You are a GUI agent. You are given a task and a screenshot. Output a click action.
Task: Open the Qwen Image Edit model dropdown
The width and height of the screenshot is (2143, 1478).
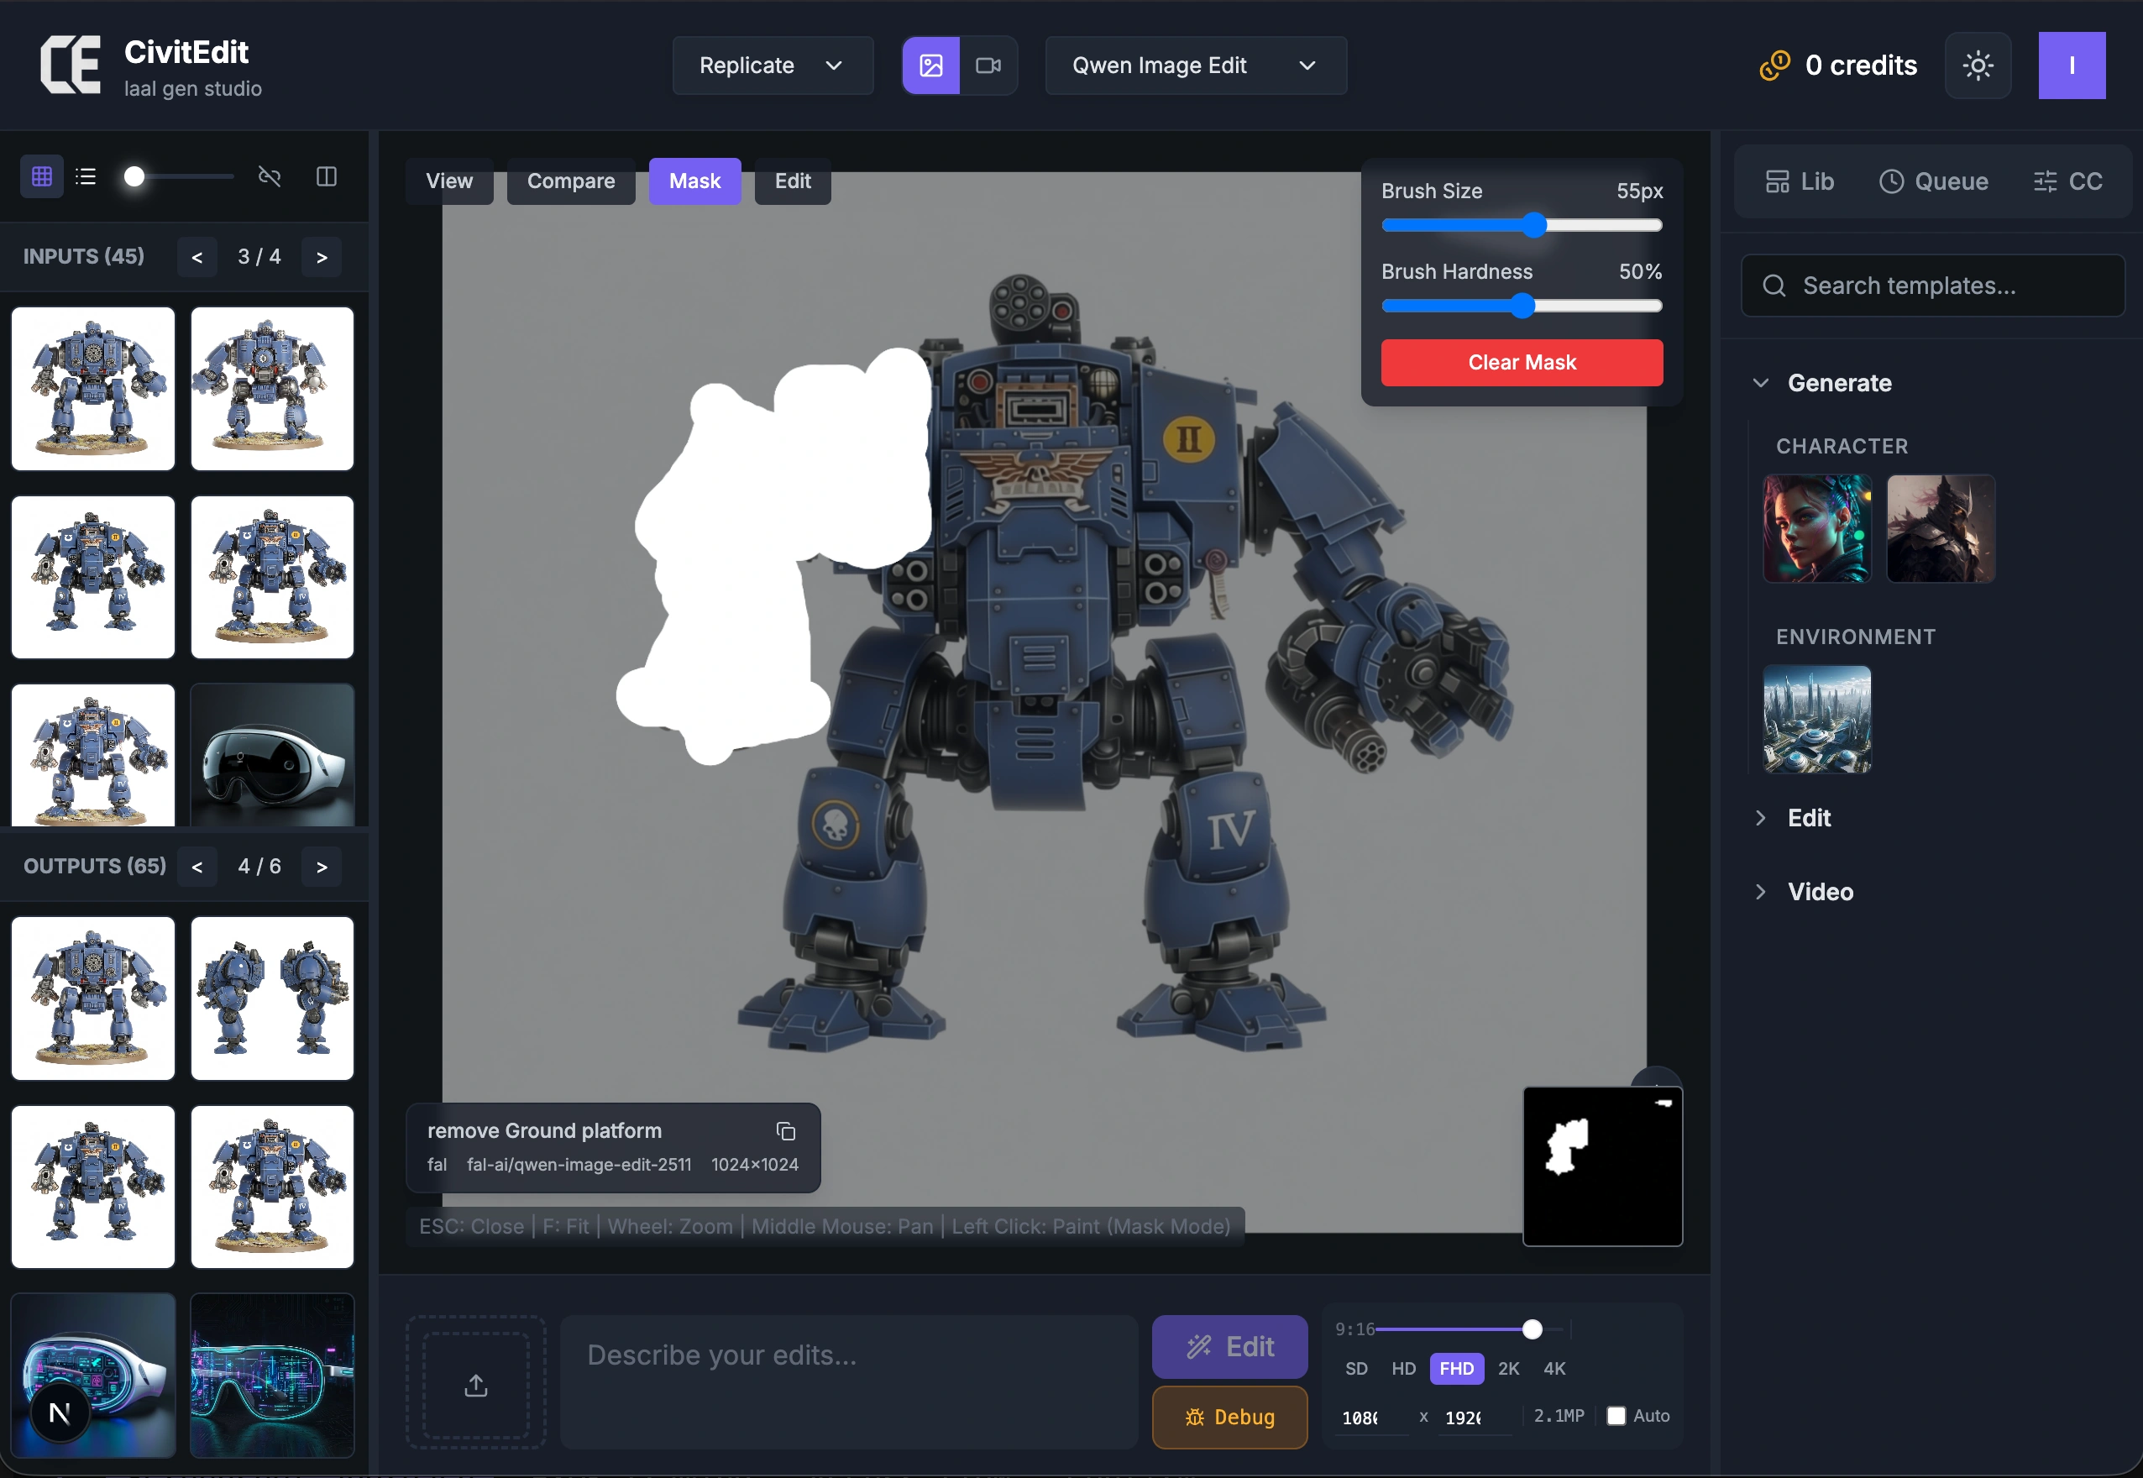pos(1195,66)
